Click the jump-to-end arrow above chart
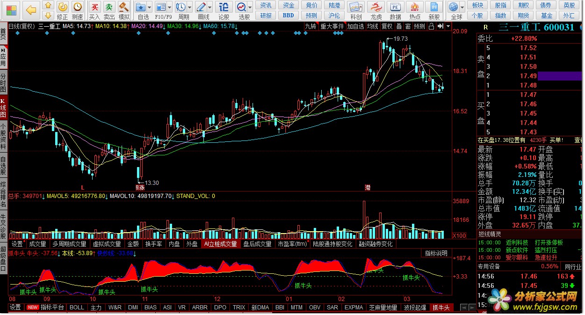Screen dimensions: 585x315 pos(440,26)
